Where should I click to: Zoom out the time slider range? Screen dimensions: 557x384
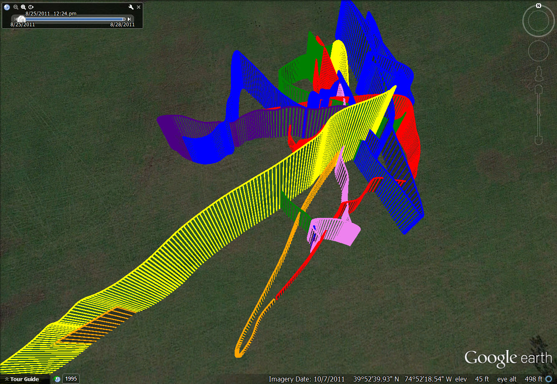(x=15, y=7)
